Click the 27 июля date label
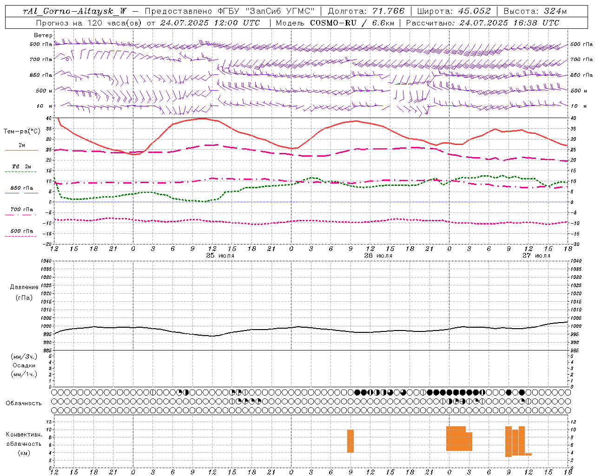595x476 pixels. click(536, 256)
